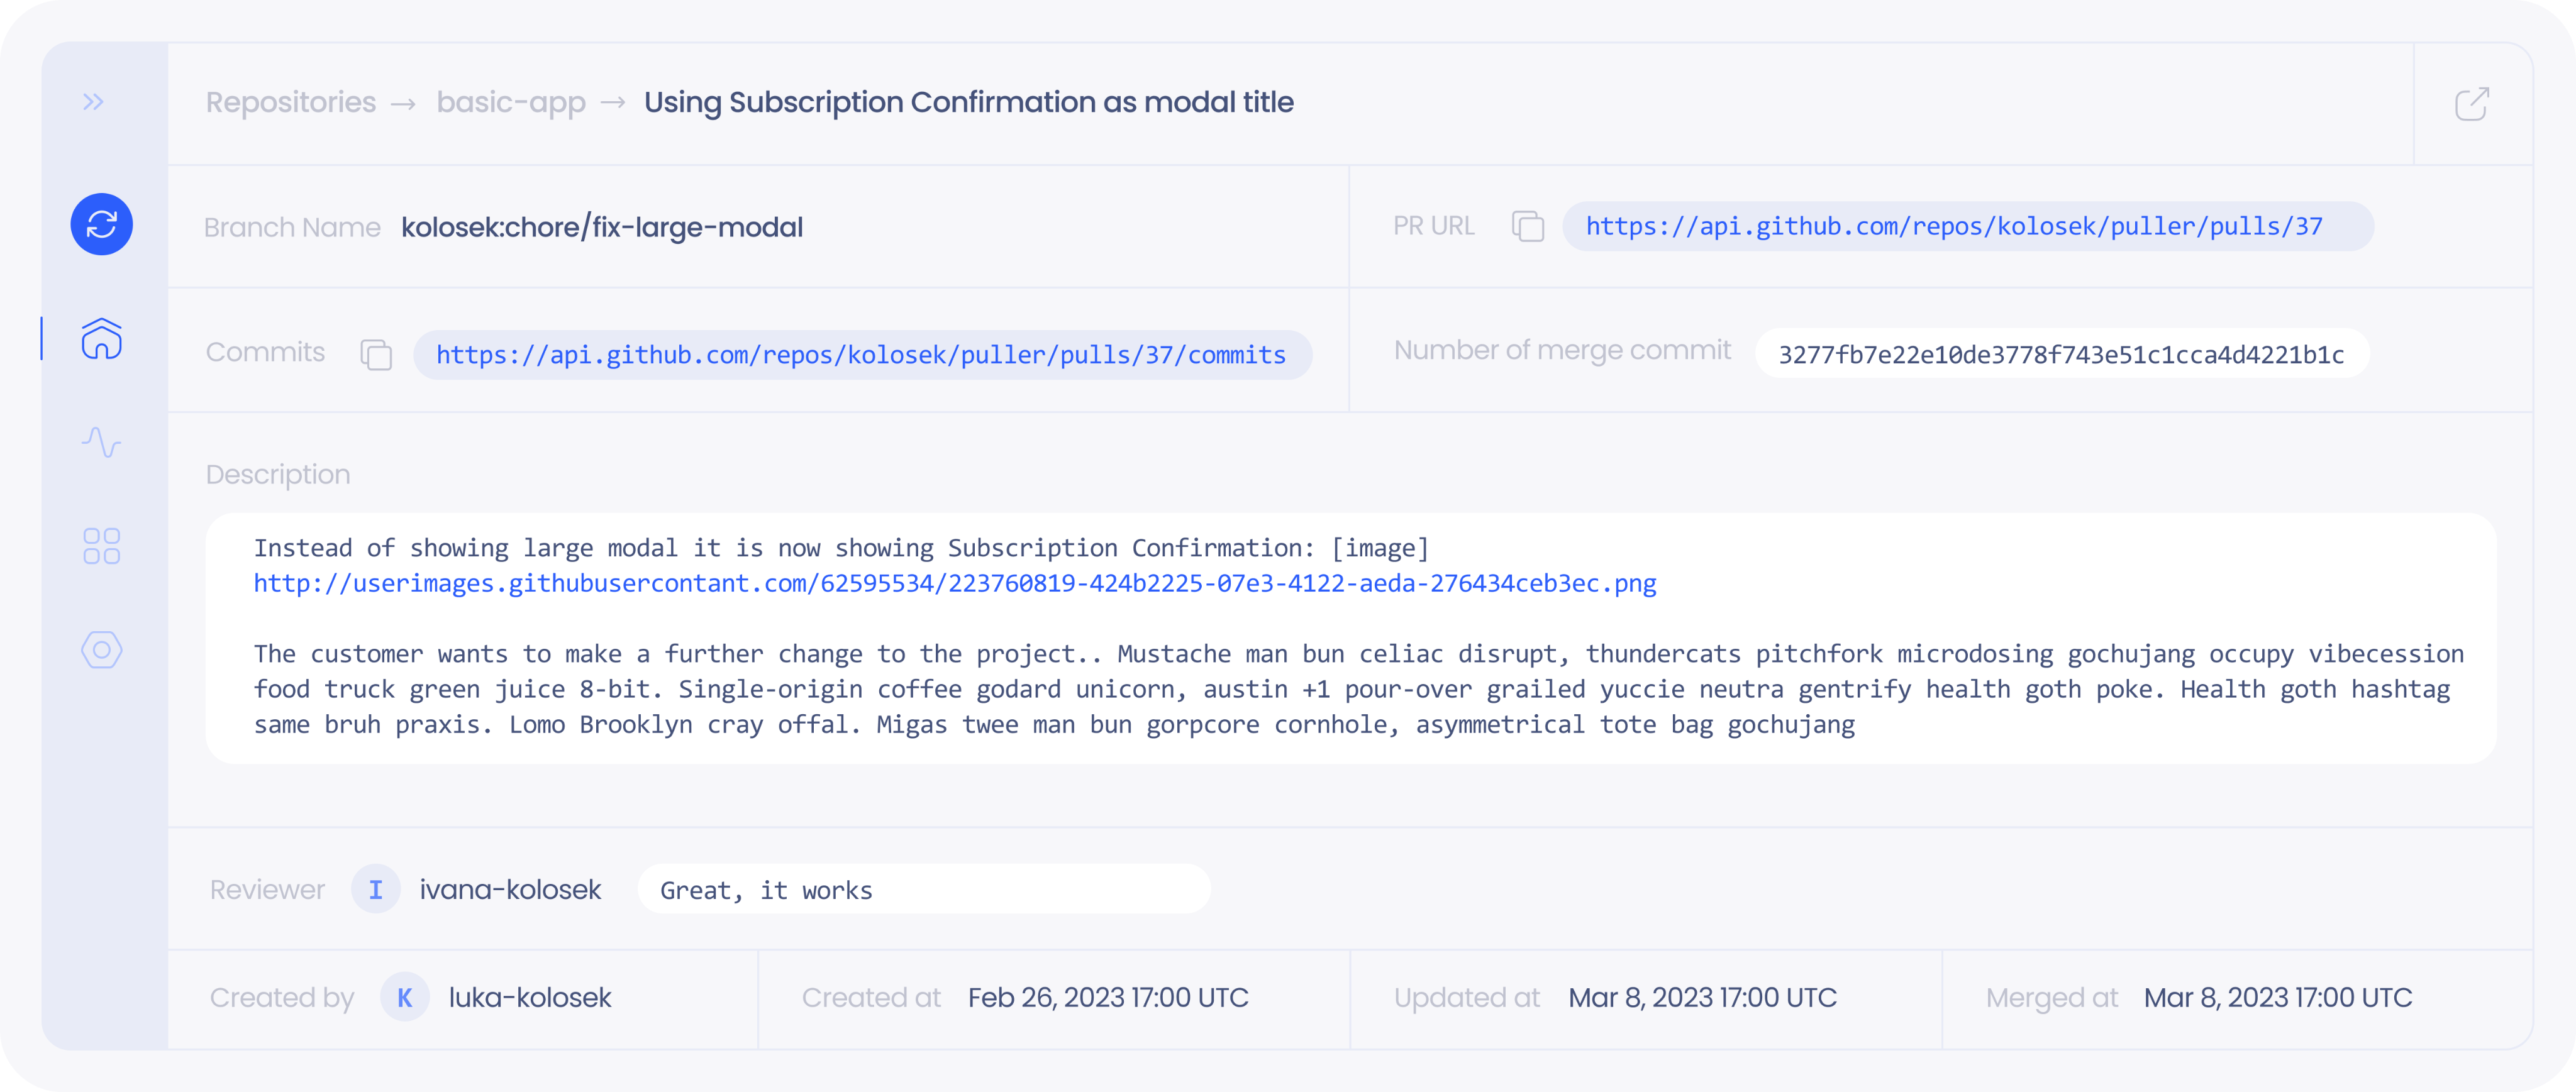Navigate to basic-app breadcrumb
The height and width of the screenshot is (1092, 2576).
pyautogui.click(x=510, y=102)
